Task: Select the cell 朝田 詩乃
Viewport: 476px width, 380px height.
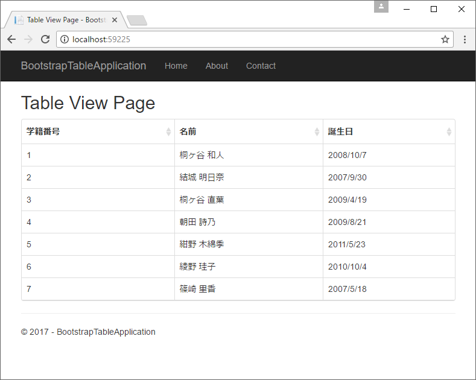Action: pyautogui.click(x=249, y=222)
